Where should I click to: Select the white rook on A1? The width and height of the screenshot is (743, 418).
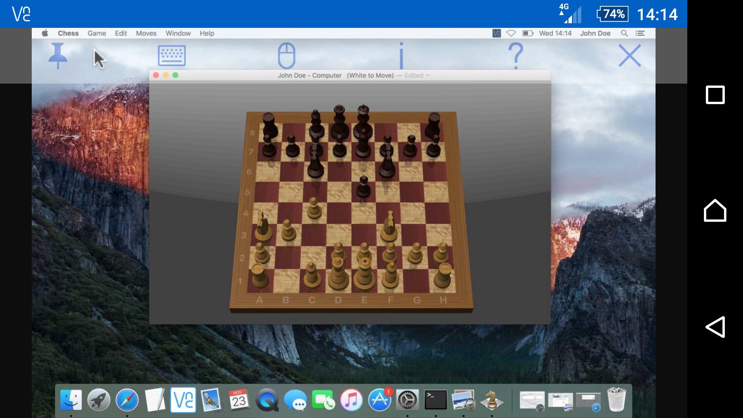pos(259,275)
